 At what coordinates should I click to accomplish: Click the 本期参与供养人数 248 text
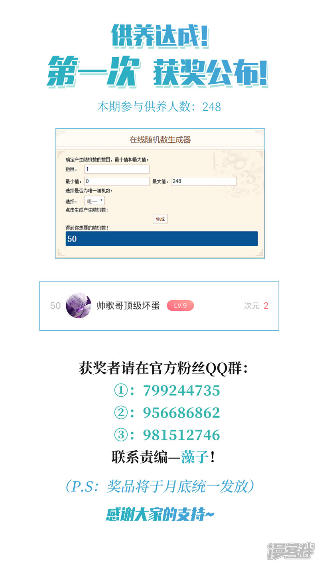[x=159, y=107]
